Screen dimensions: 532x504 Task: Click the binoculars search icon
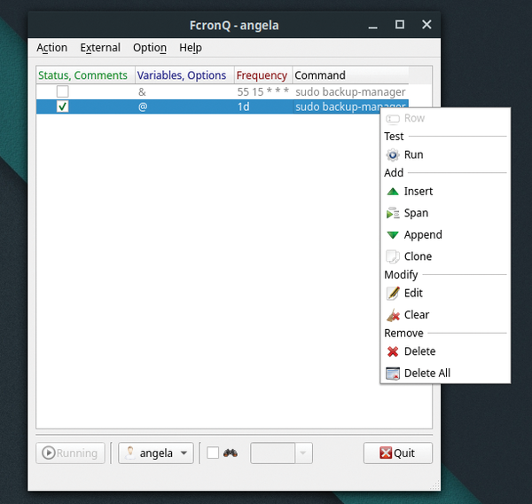coord(231,453)
